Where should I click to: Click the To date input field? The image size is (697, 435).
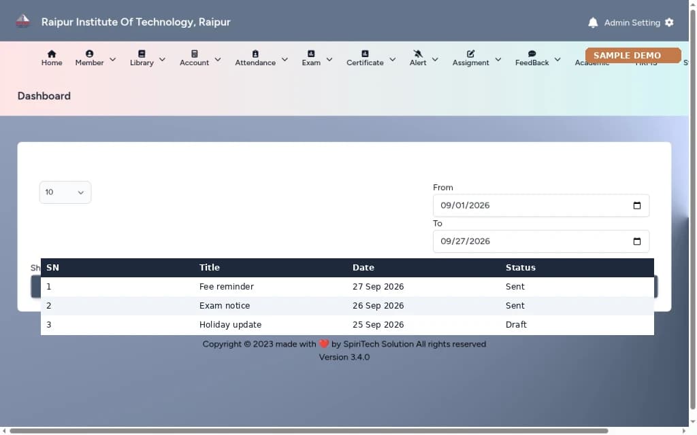pyautogui.click(x=541, y=241)
